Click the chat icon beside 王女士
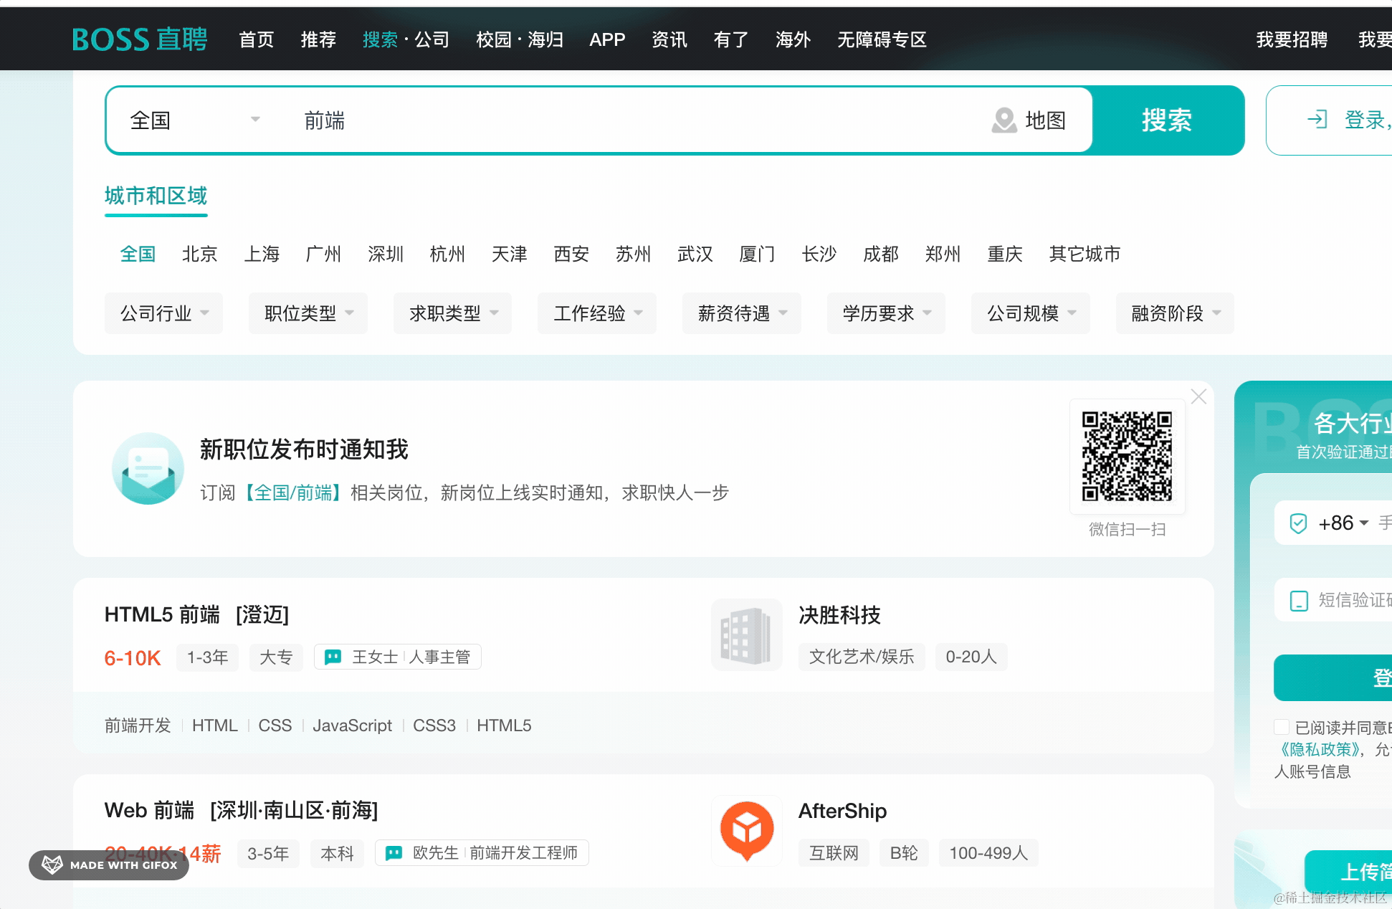 333,657
